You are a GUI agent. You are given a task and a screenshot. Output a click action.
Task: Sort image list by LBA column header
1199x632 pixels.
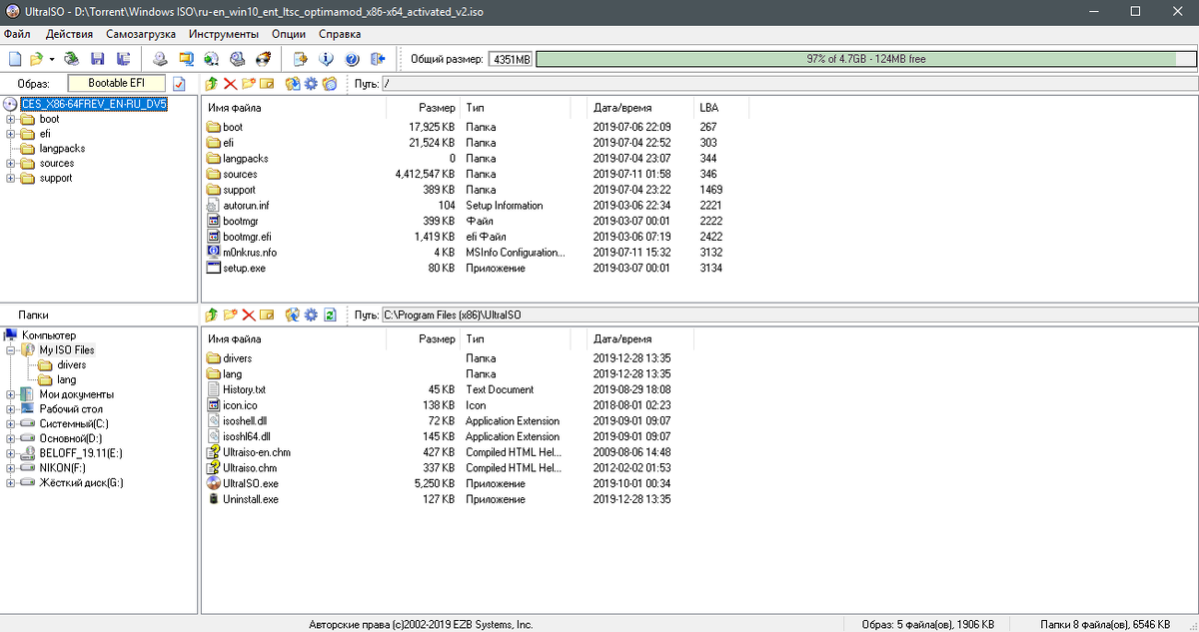coord(708,107)
